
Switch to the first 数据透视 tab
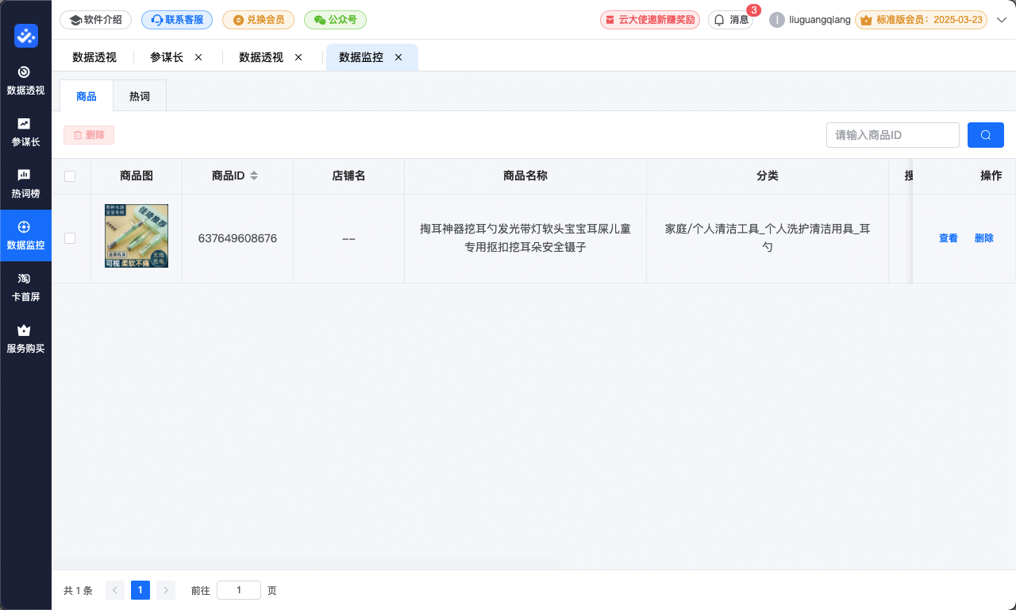click(x=94, y=57)
